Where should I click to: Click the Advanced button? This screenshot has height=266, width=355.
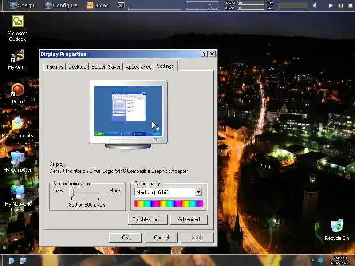click(x=189, y=219)
